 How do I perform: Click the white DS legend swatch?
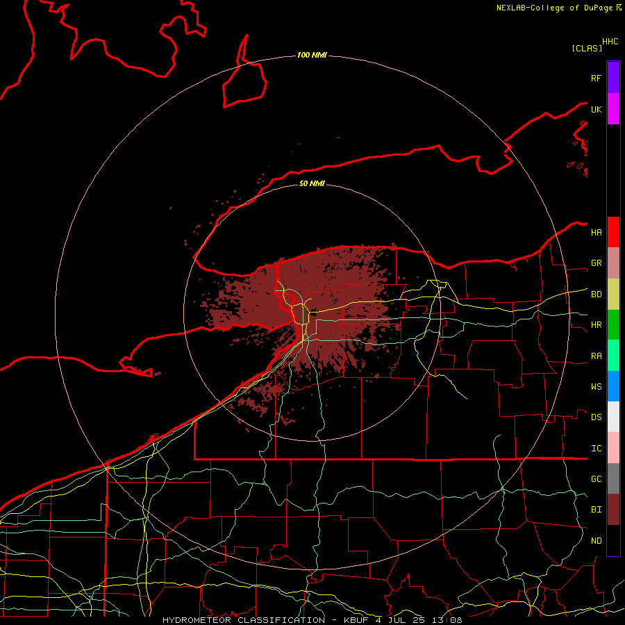[x=613, y=417]
